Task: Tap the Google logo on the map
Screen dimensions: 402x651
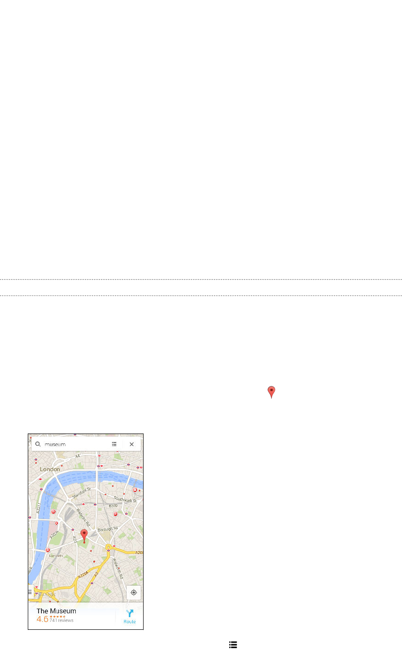Action: point(47,594)
